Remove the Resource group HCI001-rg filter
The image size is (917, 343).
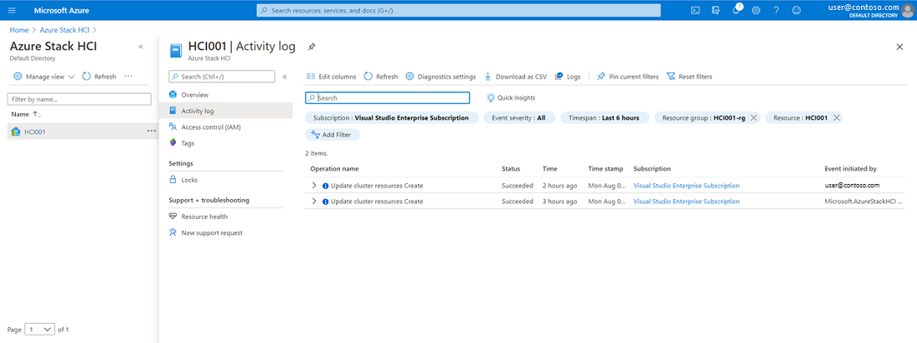pos(754,117)
